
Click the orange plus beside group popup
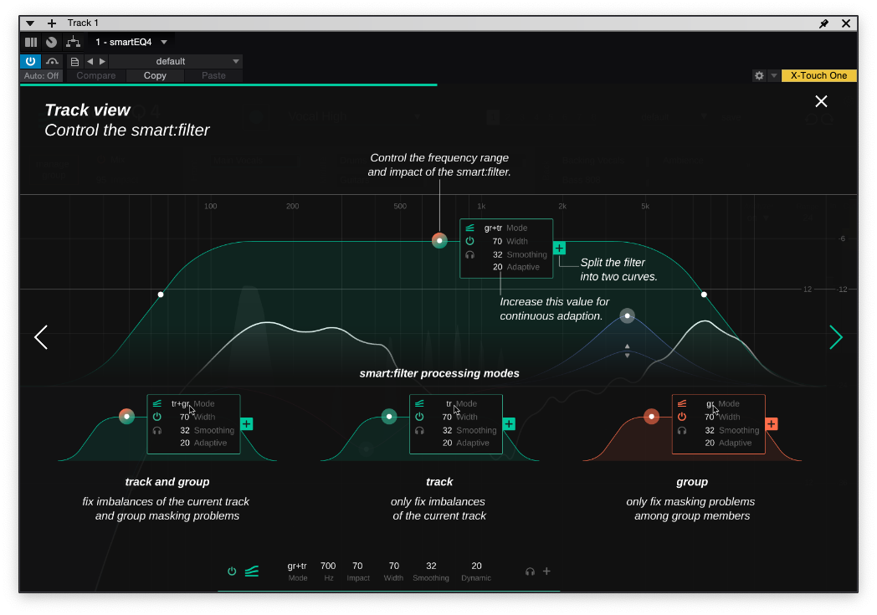click(772, 423)
